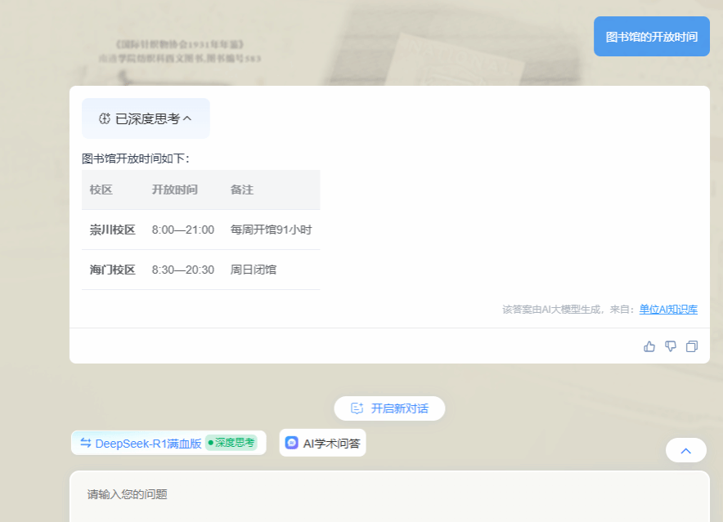
Task: Click the swap arrows icon before DeepSeek-R1满血版
Action: click(85, 443)
